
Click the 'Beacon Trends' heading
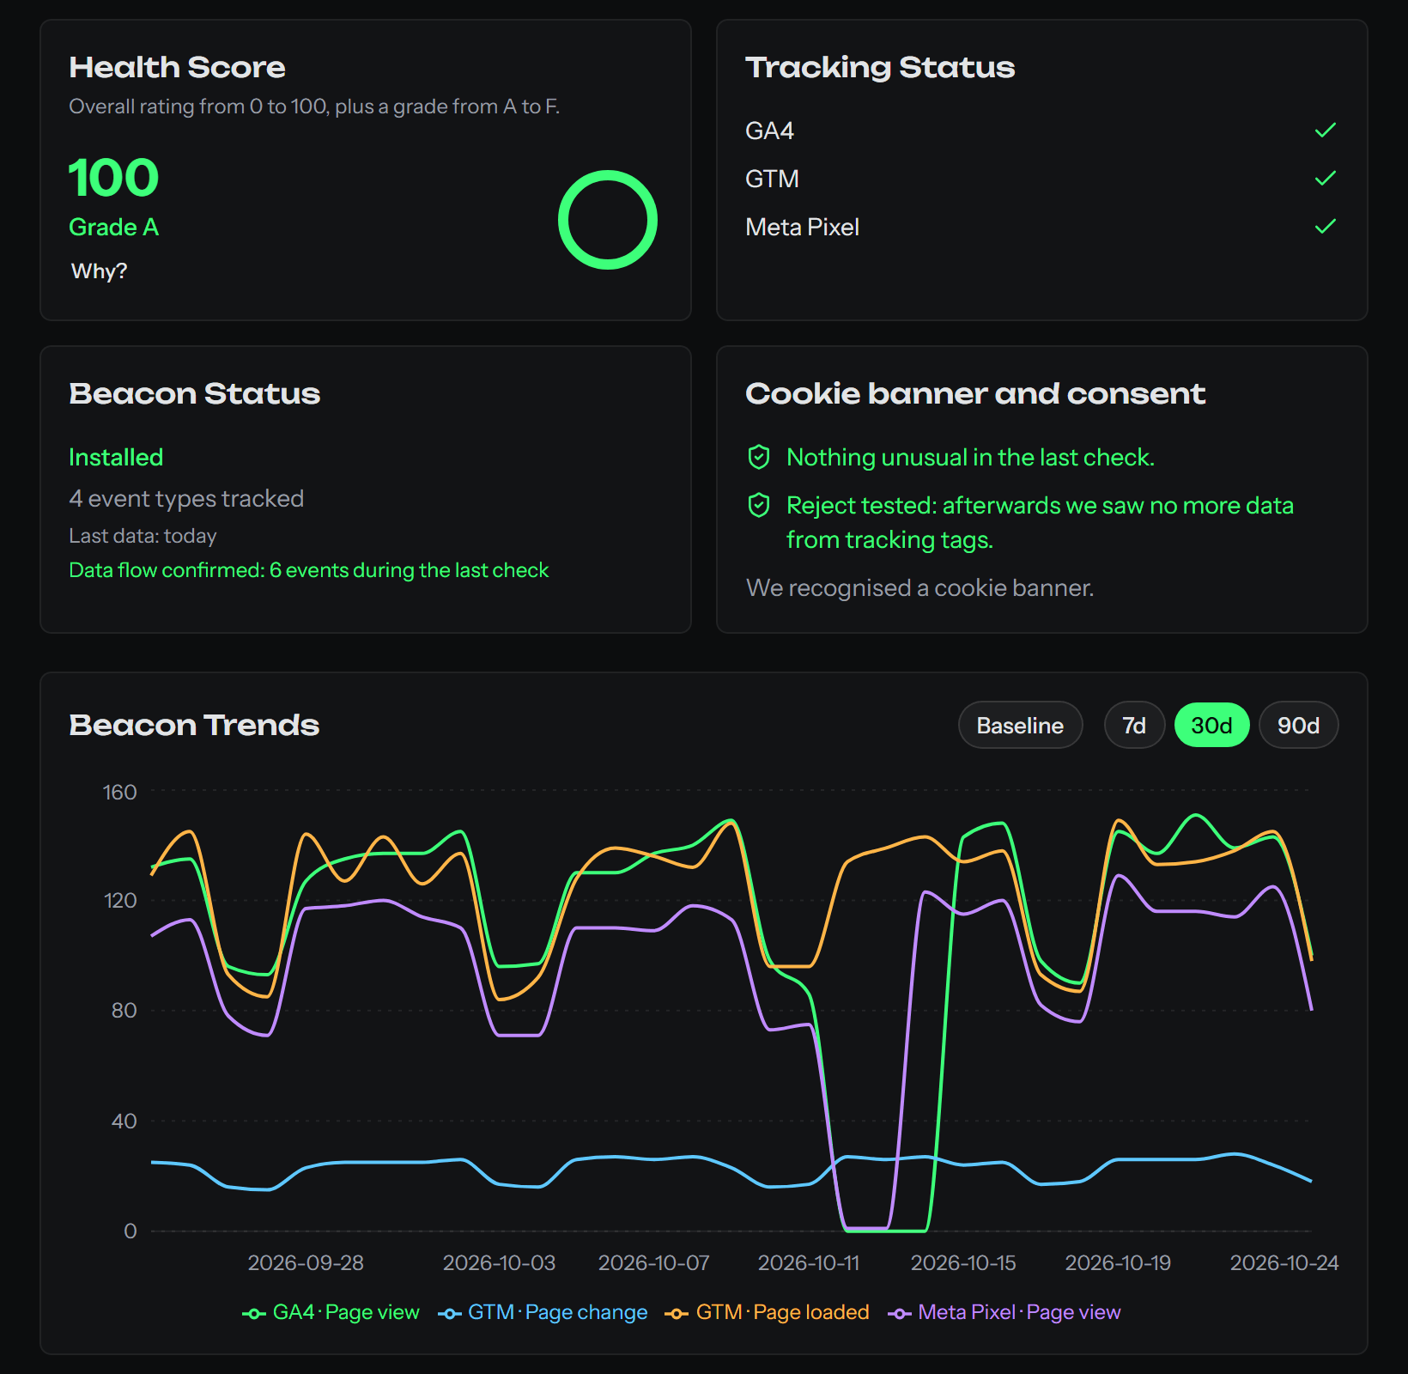[194, 726]
